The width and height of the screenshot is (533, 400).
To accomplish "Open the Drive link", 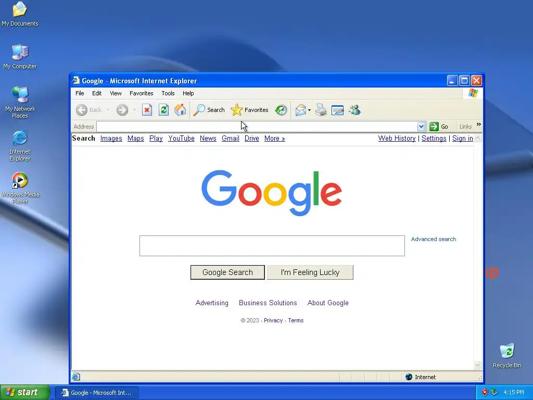I will click(x=252, y=139).
